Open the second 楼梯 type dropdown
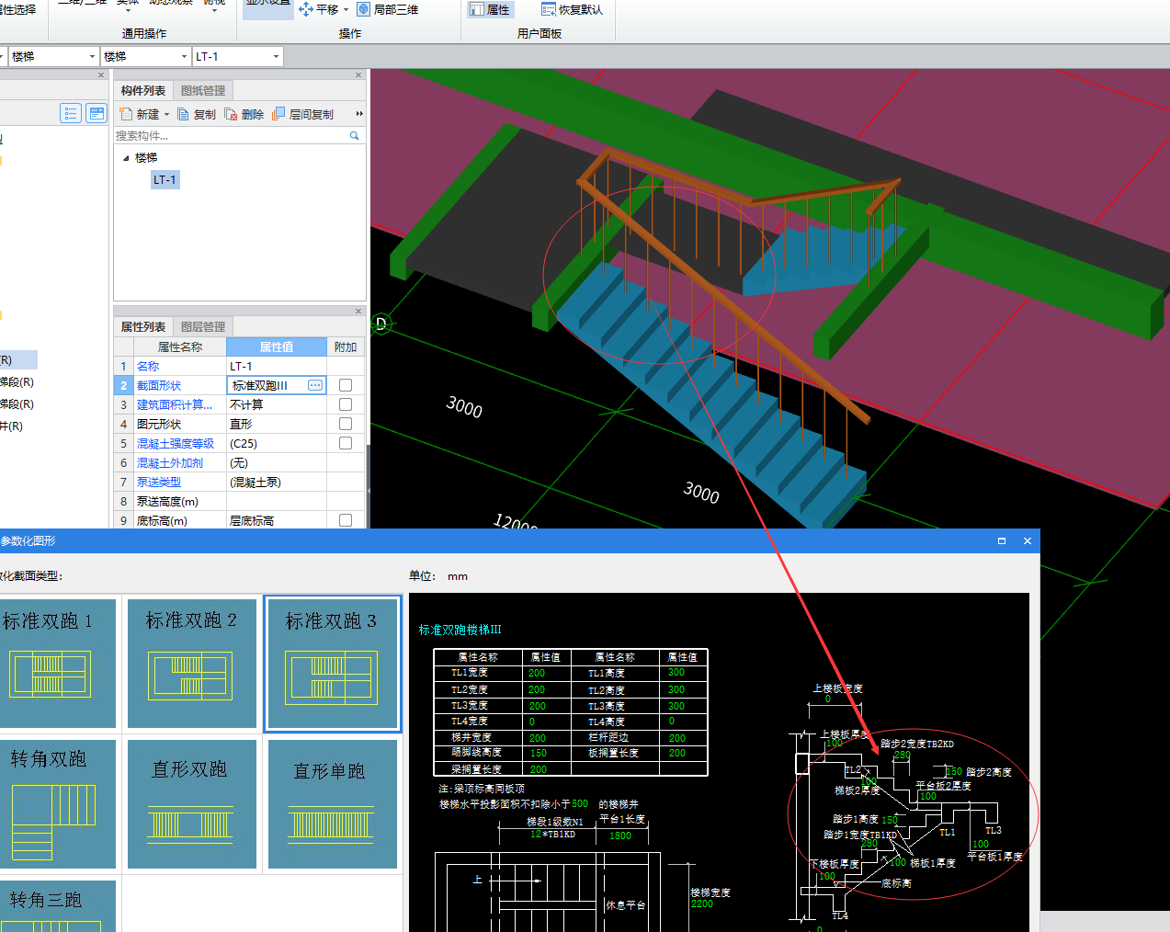1170x932 pixels. 184,57
